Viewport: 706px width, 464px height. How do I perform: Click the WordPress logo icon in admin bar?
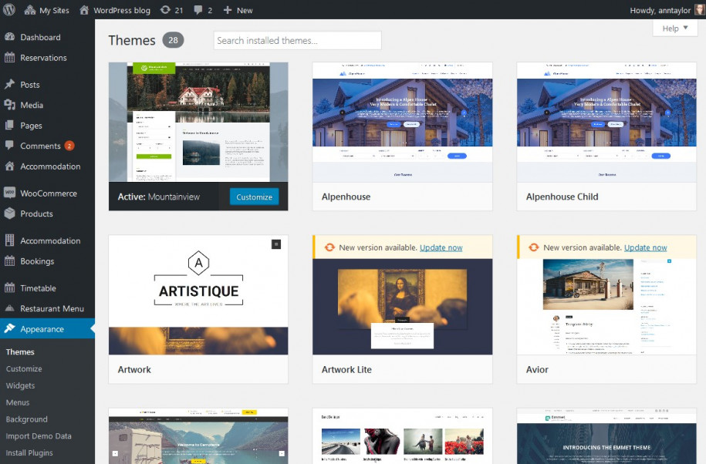coord(9,10)
